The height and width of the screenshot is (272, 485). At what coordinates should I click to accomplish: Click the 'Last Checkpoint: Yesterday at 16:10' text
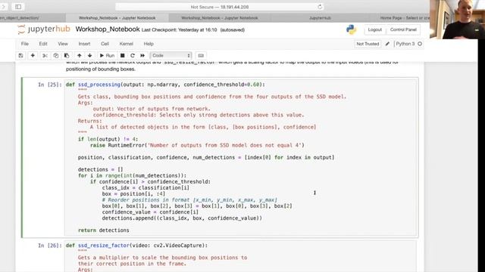(179, 30)
